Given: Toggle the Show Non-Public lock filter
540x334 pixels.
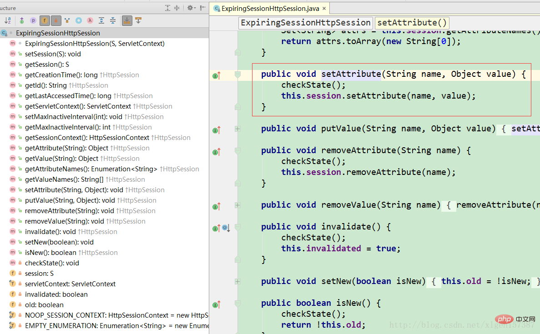Looking at the screenshot, I should click(56, 20).
